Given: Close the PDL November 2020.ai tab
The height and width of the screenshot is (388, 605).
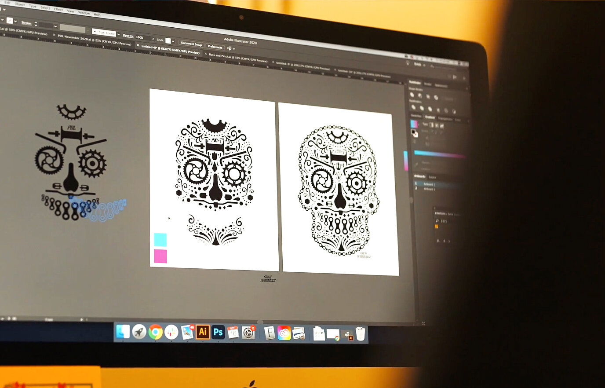Looking at the screenshot, I should [54, 35].
